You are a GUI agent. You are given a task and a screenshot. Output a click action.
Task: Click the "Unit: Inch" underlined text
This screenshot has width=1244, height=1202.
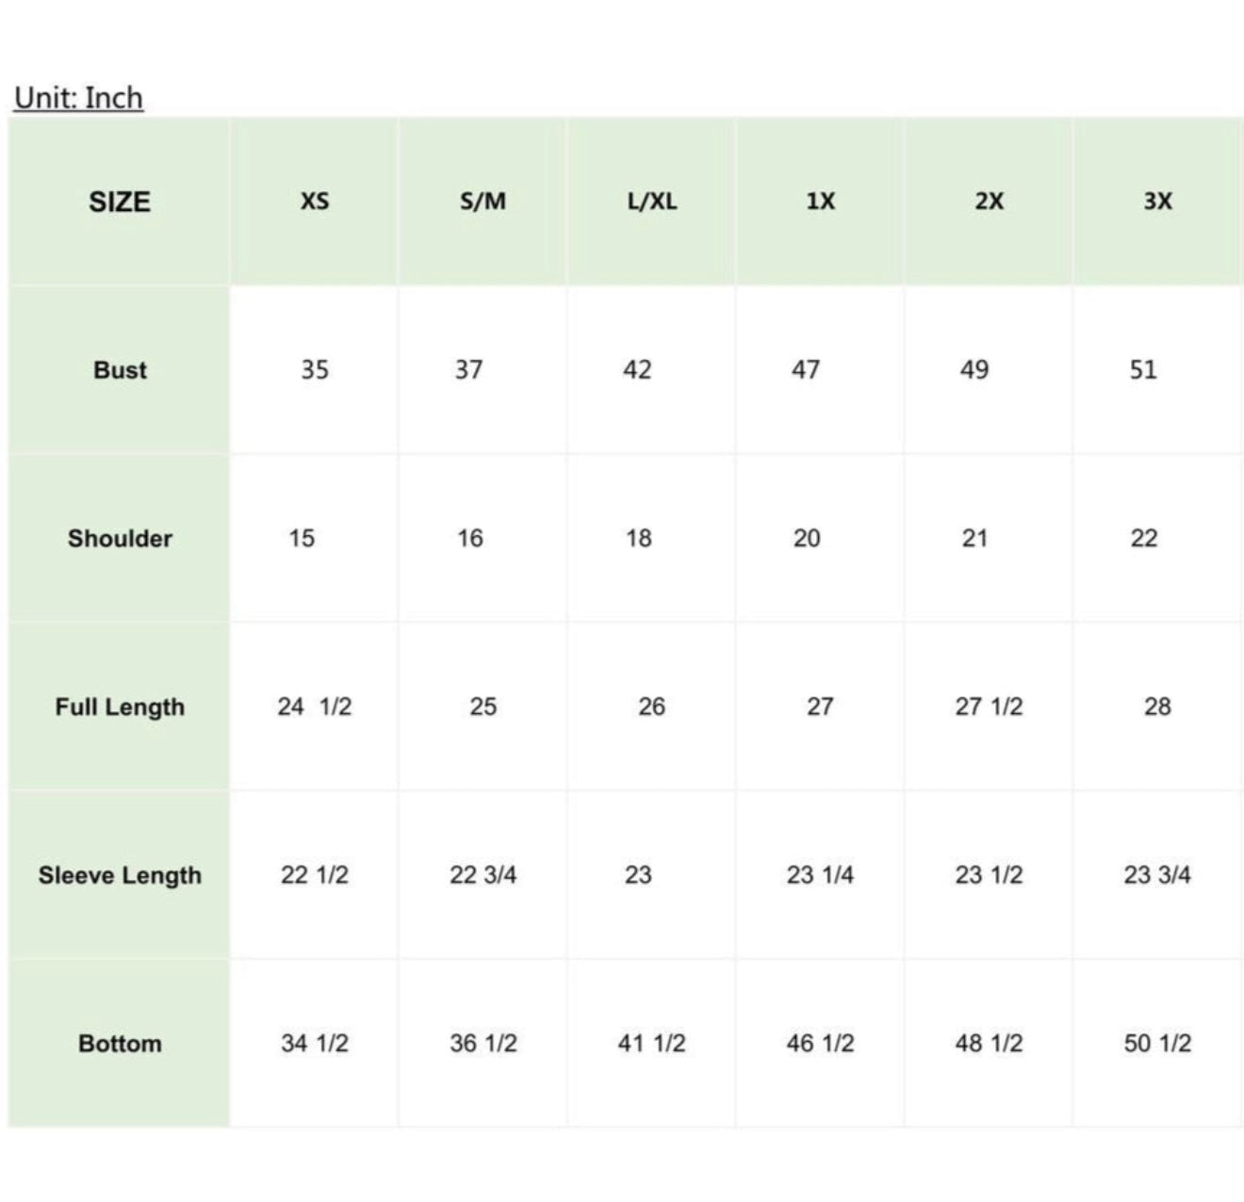(78, 98)
